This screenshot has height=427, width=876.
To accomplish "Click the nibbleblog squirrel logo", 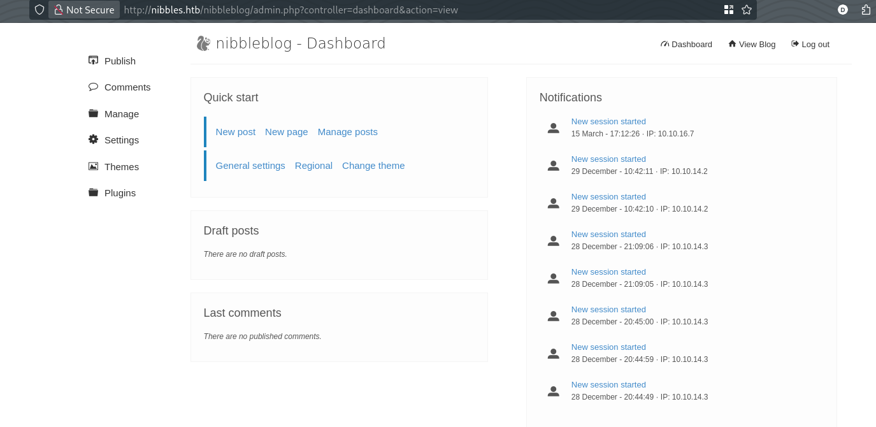I will (203, 43).
